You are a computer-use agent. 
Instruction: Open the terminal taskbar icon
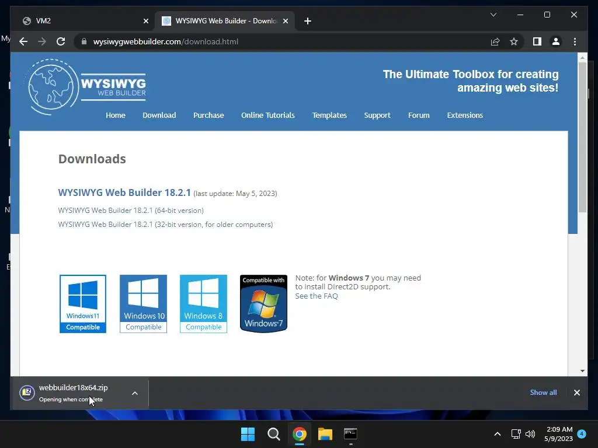350,433
